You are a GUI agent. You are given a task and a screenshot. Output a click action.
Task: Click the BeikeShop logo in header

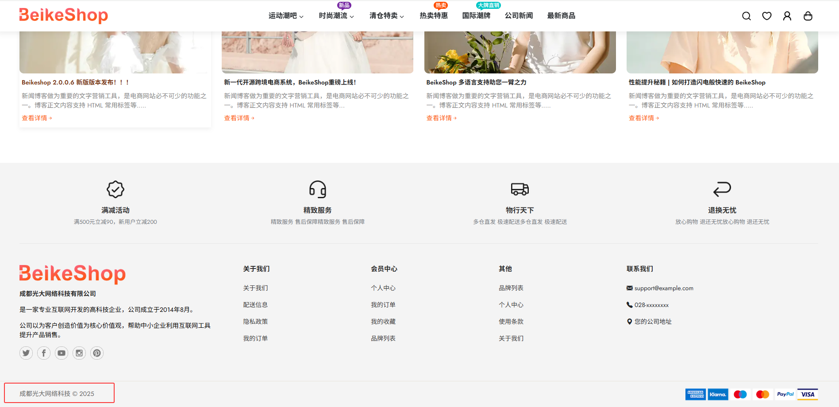pyautogui.click(x=63, y=15)
